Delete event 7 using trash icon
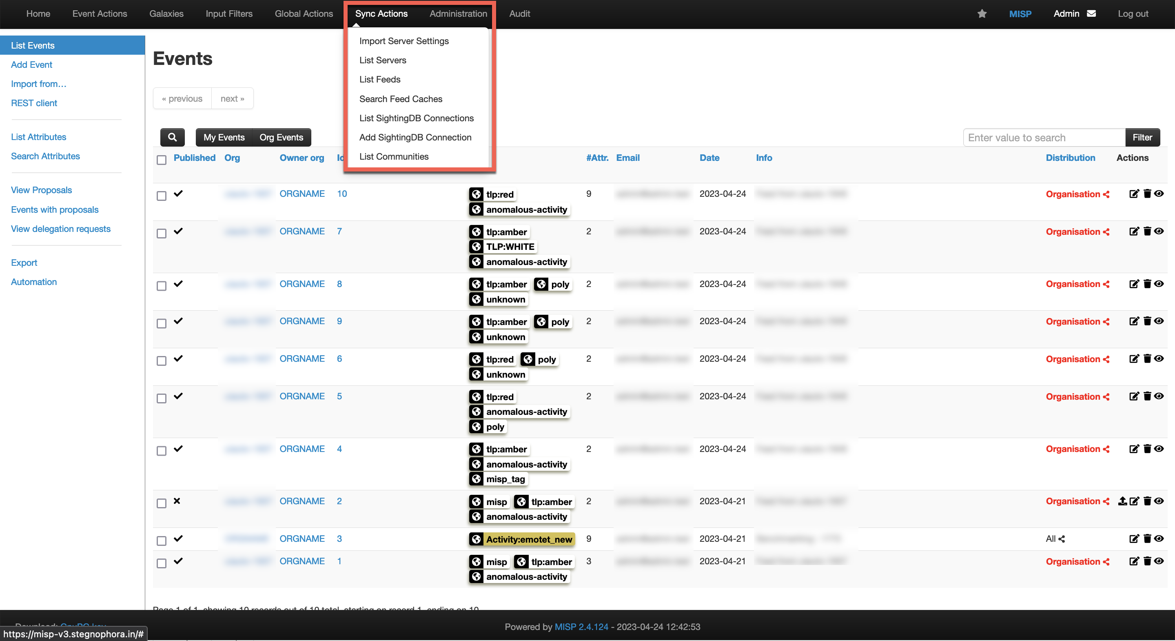This screenshot has width=1175, height=641. [x=1147, y=231]
